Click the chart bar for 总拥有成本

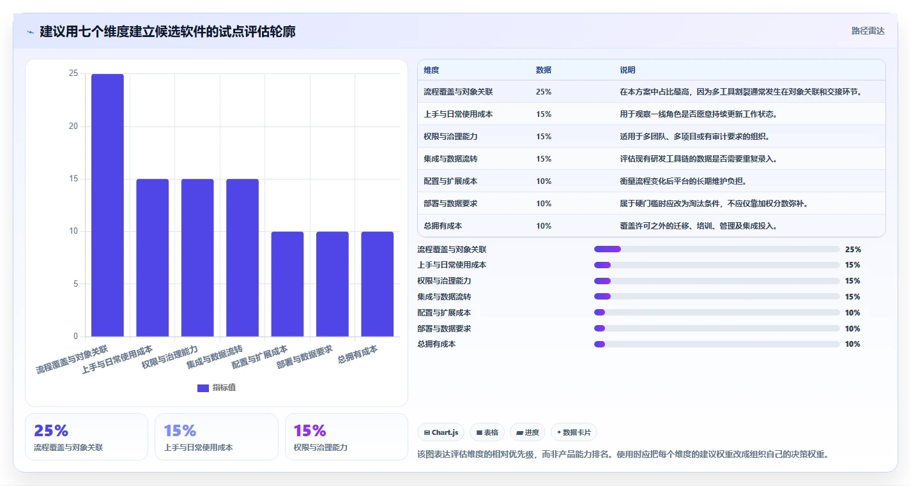[378, 284]
